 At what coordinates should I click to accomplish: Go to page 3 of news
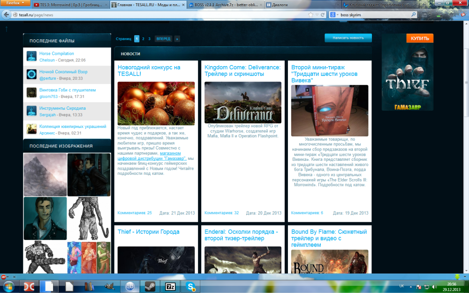(x=149, y=39)
